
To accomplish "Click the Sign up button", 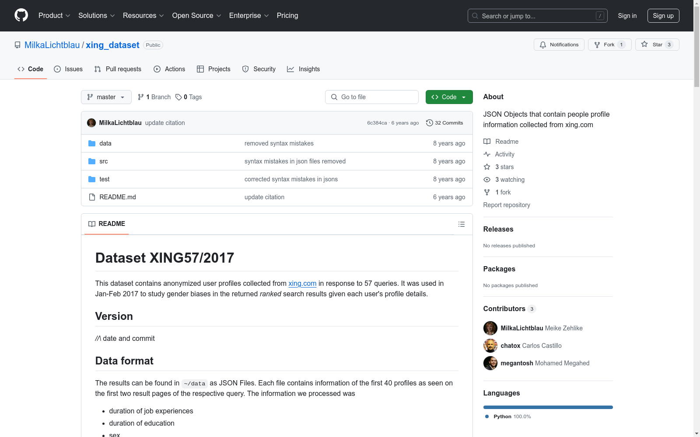I will pyautogui.click(x=663, y=16).
